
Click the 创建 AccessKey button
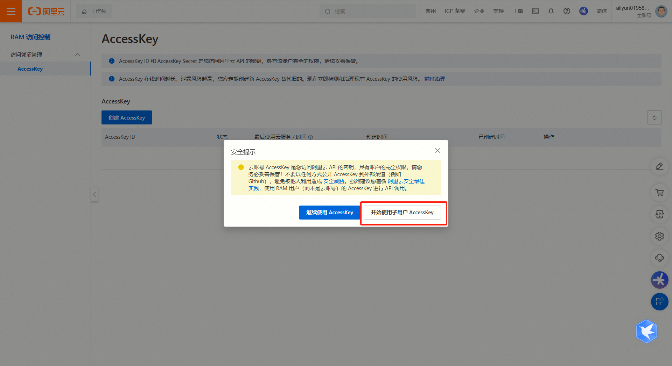coord(127,117)
